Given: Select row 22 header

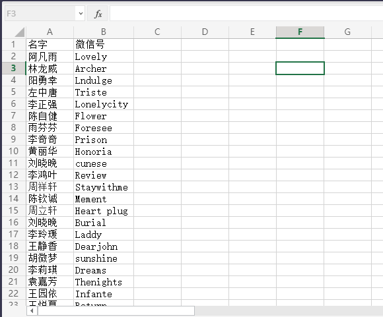Looking at the screenshot, I should [13, 293].
